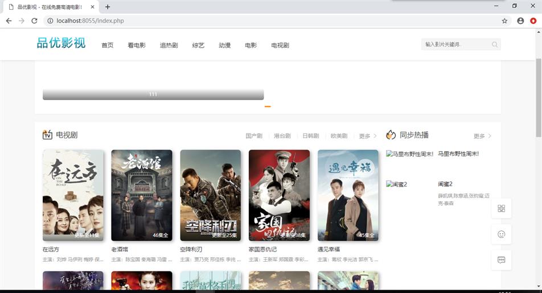Select 综艺 in the navigation bar
Screen dimensions: 542x293
pyautogui.click(x=198, y=46)
